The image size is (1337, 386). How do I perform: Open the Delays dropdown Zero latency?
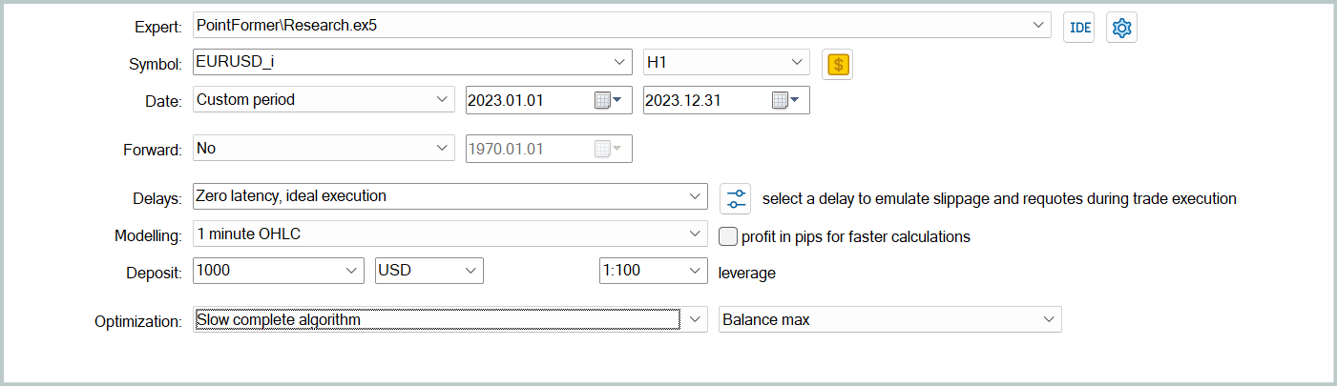[x=696, y=196]
